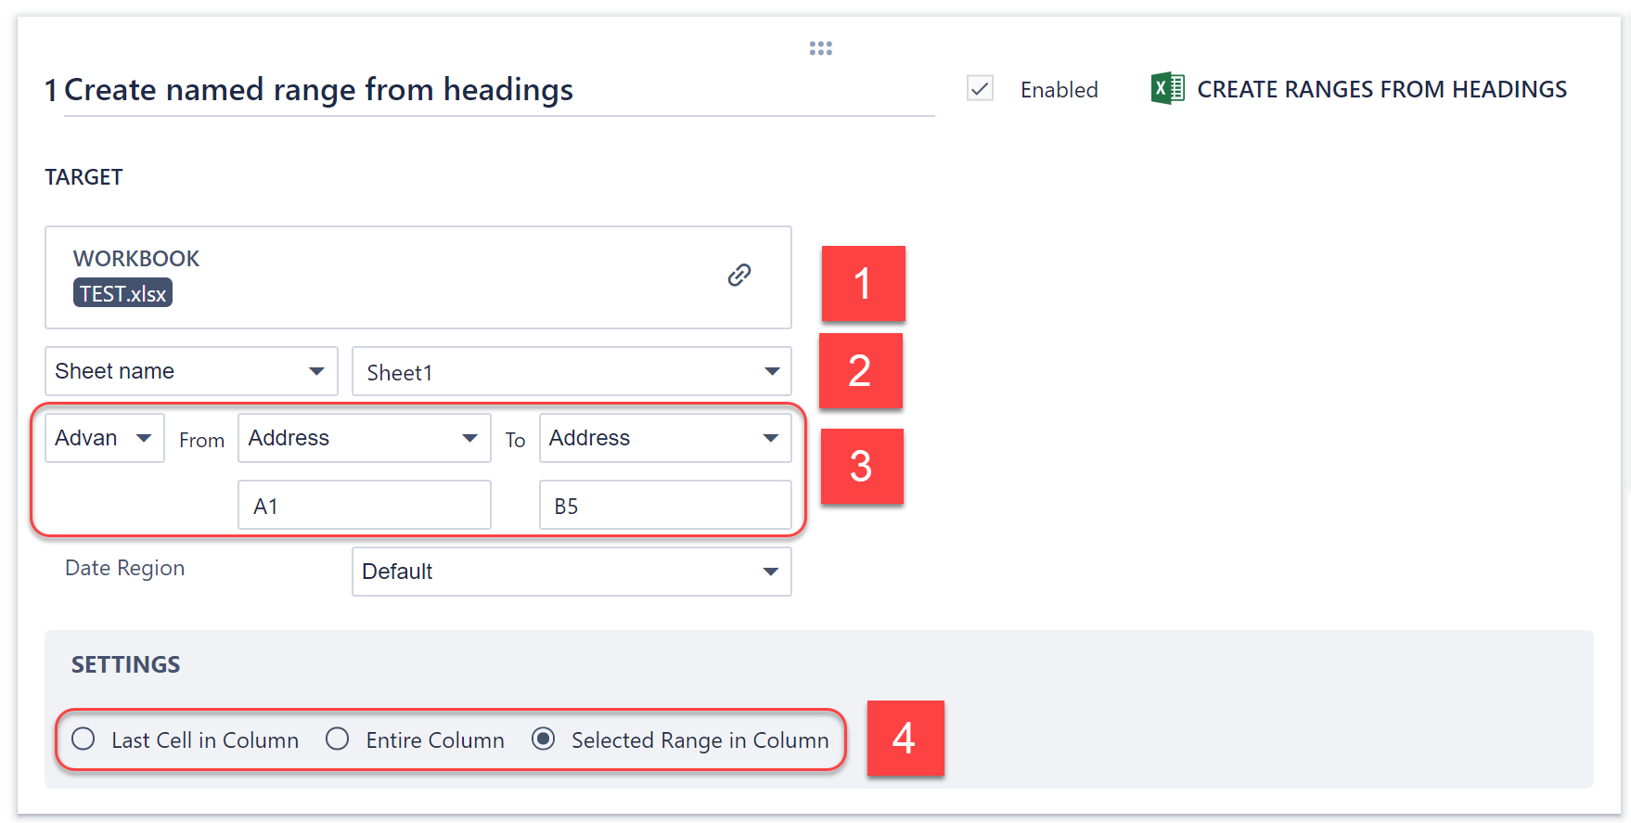This screenshot has height=823, width=1631.
Task: Click the red number 2 callout
Action: [860, 371]
